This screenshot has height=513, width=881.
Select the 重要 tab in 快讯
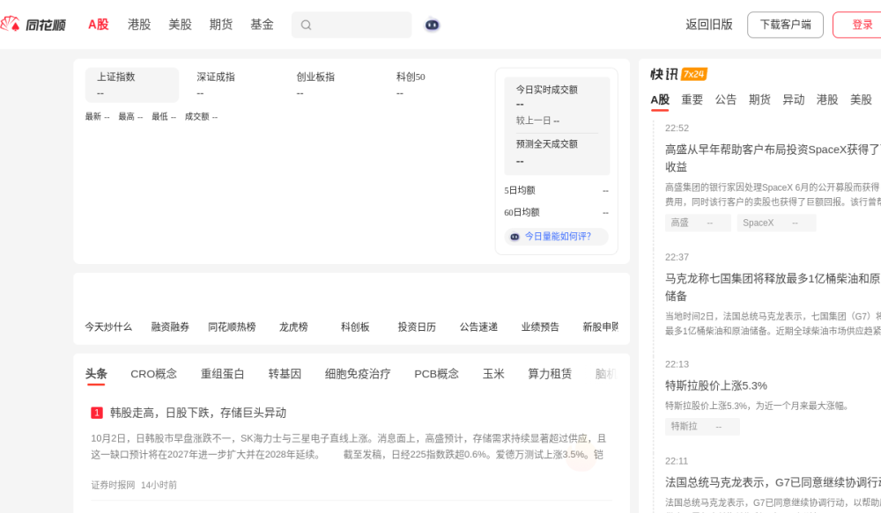[692, 100]
